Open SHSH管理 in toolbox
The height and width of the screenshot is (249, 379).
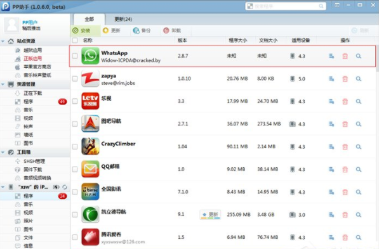(34, 161)
